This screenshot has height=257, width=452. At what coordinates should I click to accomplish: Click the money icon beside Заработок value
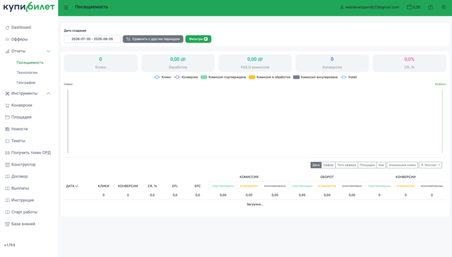(183, 59)
